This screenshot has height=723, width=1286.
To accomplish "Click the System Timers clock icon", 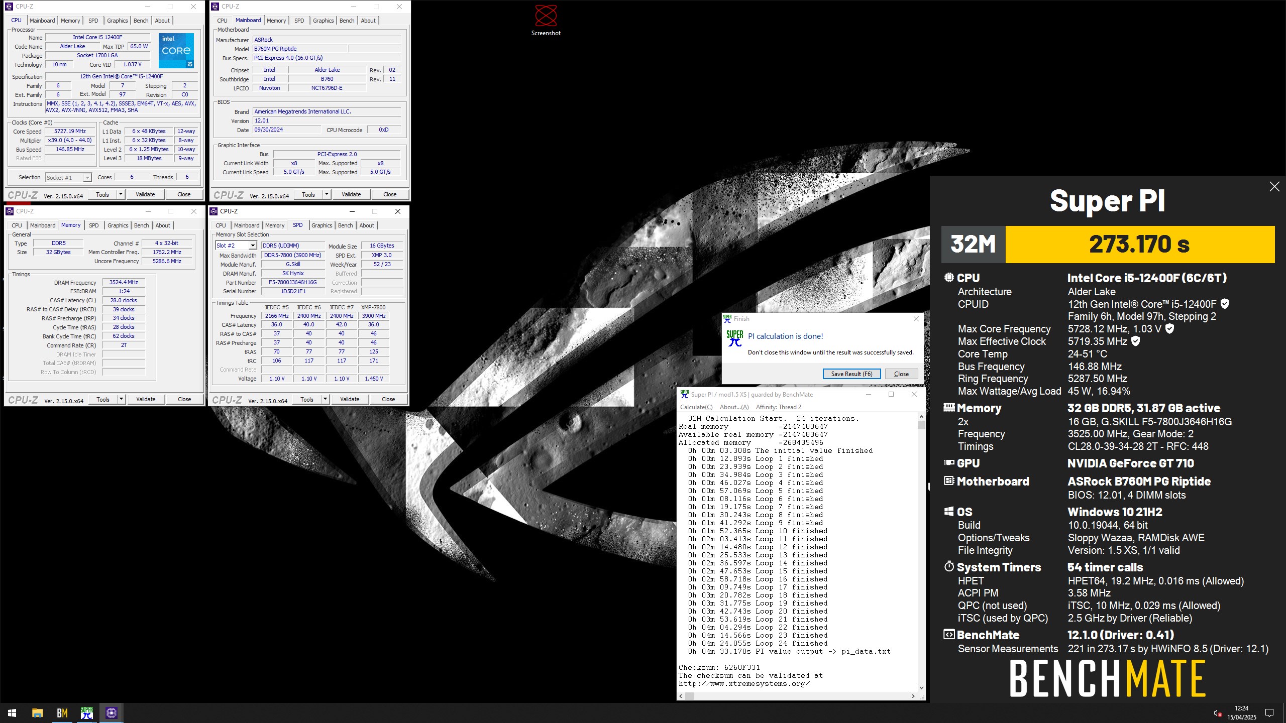I will (x=949, y=567).
